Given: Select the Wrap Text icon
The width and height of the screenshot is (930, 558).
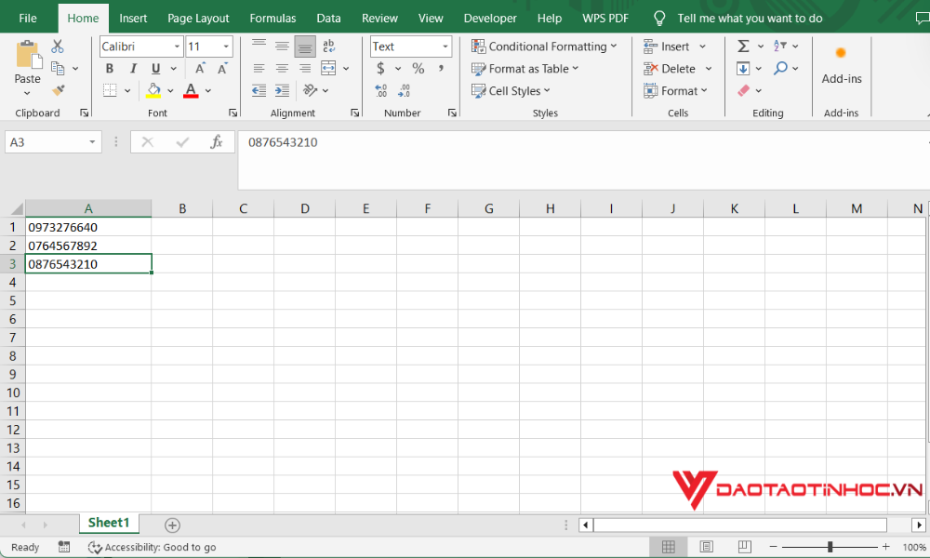Looking at the screenshot, I should tap(327, 44).
